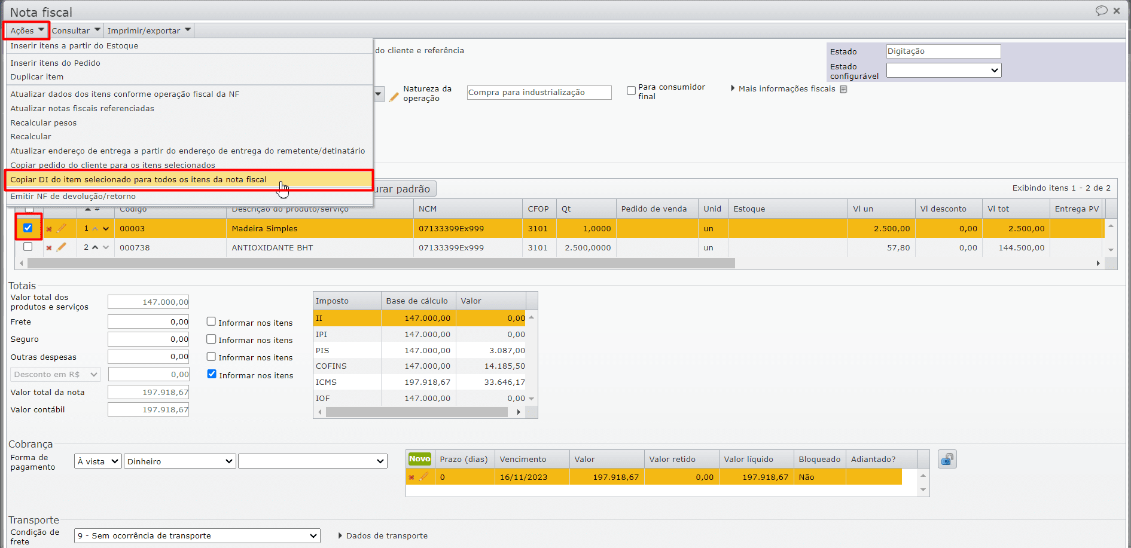
Task: Click the Natureza da operação text field
Action: [x=539, y=93]
